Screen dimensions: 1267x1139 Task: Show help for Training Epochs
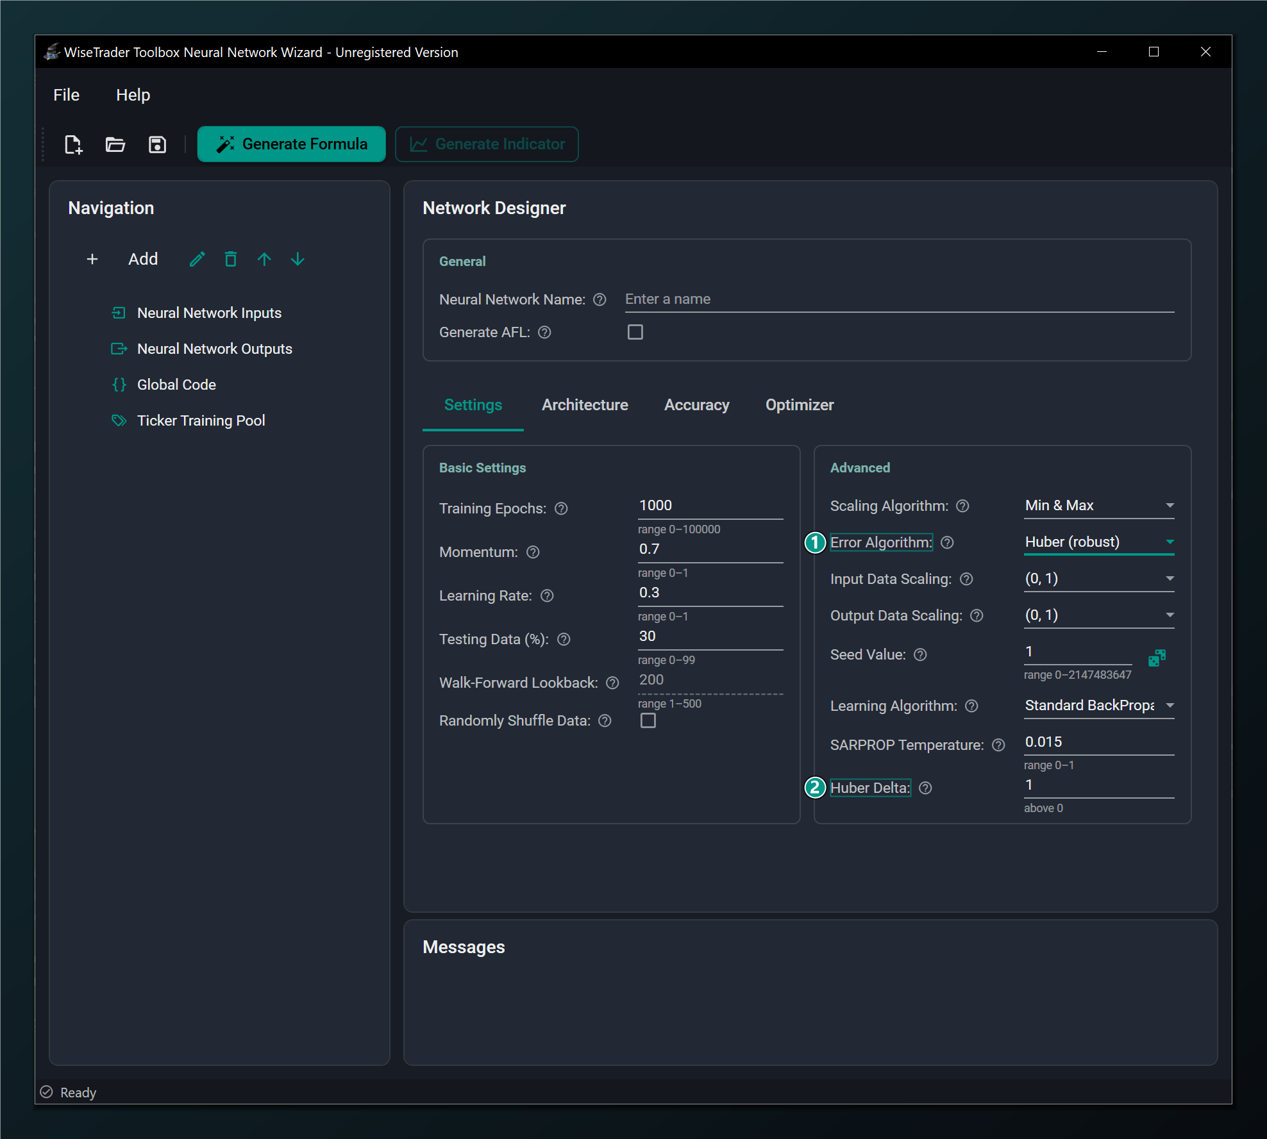click(x=561, y=508)
